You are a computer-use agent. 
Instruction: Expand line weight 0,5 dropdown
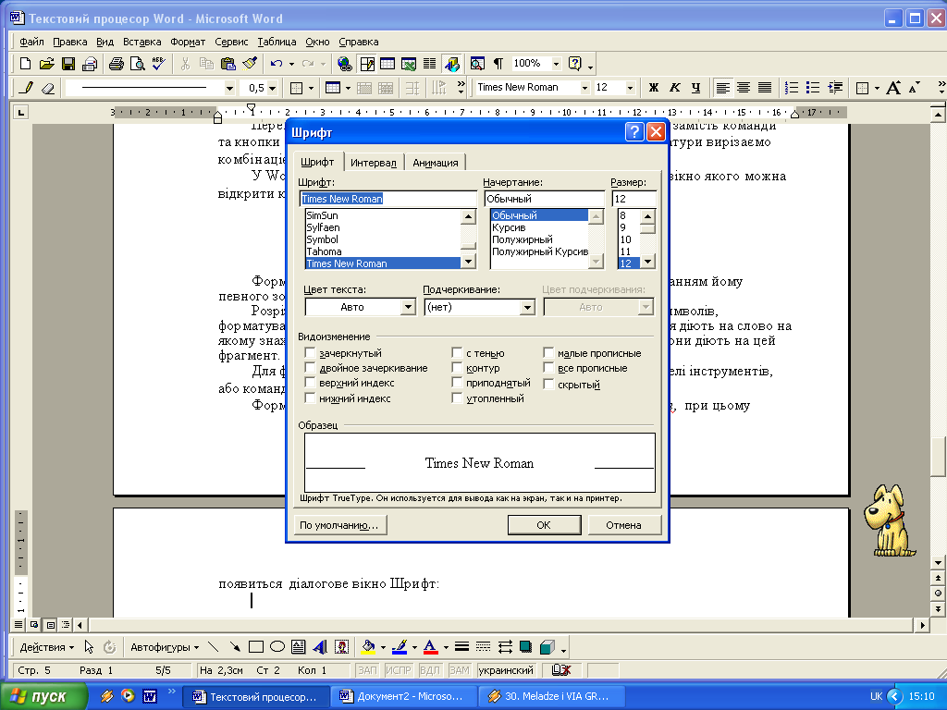click(x=273, y=88)
